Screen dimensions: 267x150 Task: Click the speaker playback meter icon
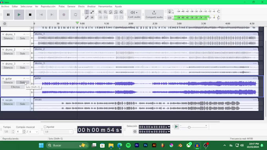pyautogui.click(x=170, y=18)
